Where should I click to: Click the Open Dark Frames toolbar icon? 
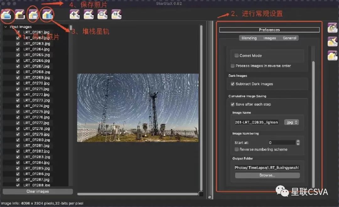coord(20,14)
